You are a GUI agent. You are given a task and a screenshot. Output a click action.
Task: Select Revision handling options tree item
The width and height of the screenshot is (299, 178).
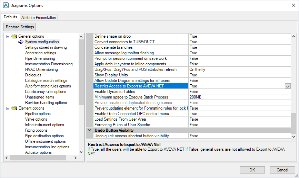pos(46,103)
